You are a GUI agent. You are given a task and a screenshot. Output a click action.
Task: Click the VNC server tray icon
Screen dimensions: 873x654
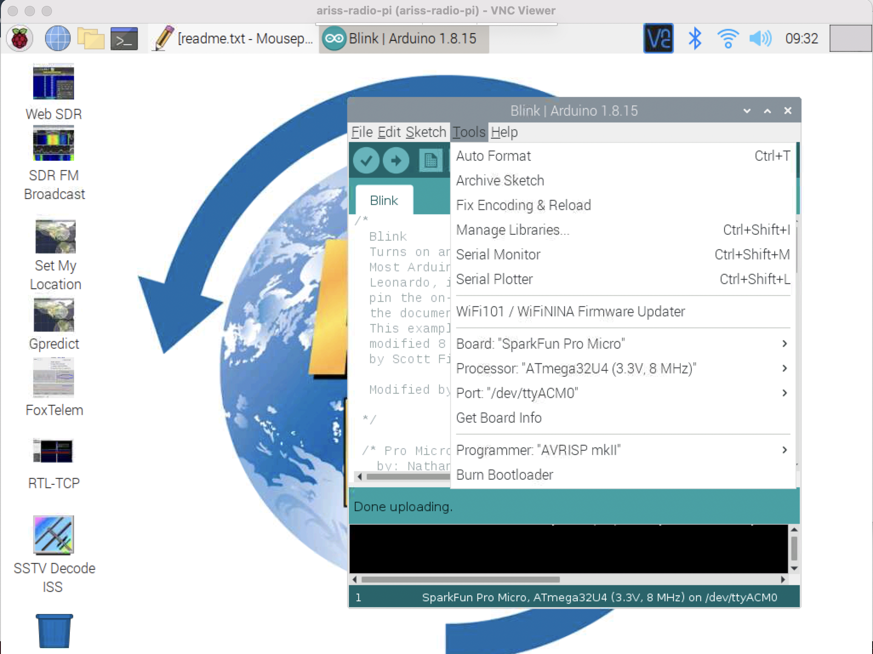click(658, 39)
